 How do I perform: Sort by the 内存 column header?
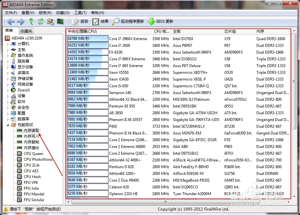click(x=273, y=31)
